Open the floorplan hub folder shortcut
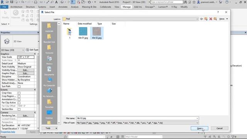 pyautogui.click(x=49, y=38)
